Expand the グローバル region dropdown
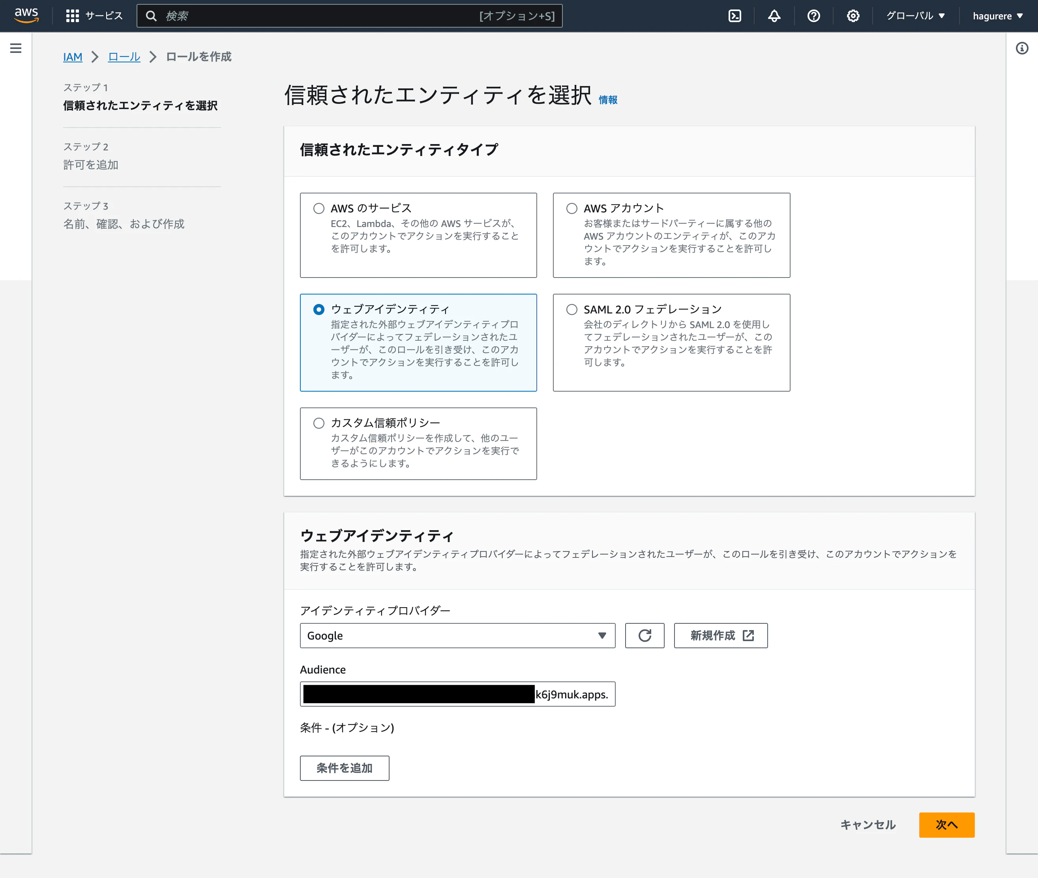The image size is (1038, 878). [915, 16]
